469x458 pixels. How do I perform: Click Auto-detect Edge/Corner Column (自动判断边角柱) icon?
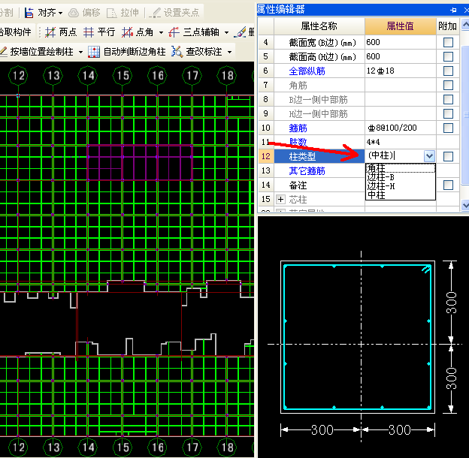point(94,52)
